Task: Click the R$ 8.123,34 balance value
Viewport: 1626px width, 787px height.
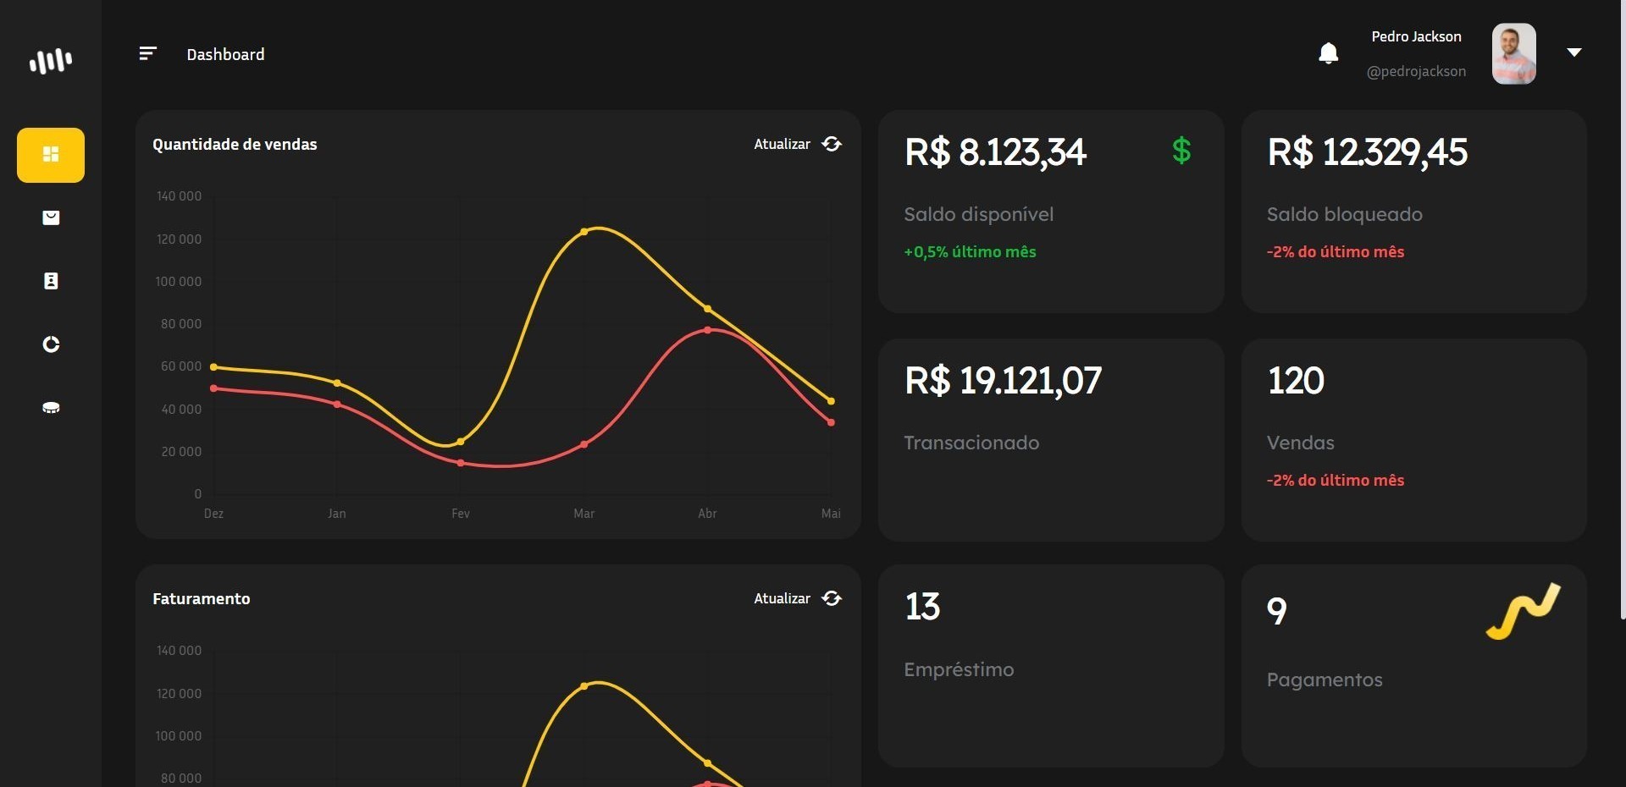Action: tap(995, 152)
